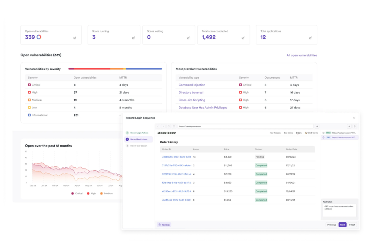Close the Record Login Sequence dialog

[x=354, y=118]
